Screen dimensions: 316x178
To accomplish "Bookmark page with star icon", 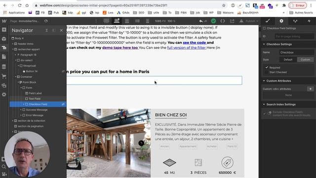I will click(x=224, y=5).
